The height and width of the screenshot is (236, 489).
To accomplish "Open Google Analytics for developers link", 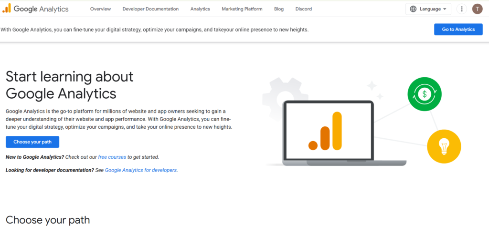I will click(x=141, y=170).
